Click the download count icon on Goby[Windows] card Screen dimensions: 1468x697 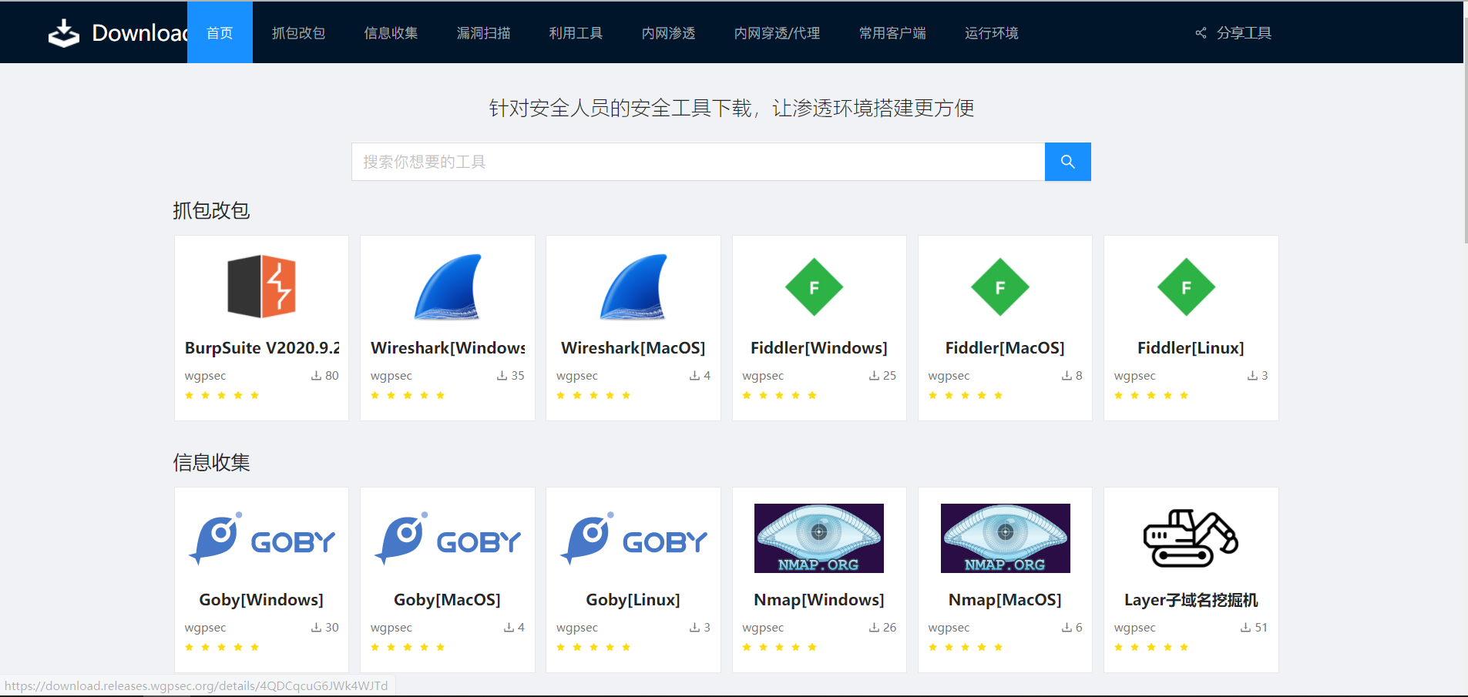pos(316,628)
